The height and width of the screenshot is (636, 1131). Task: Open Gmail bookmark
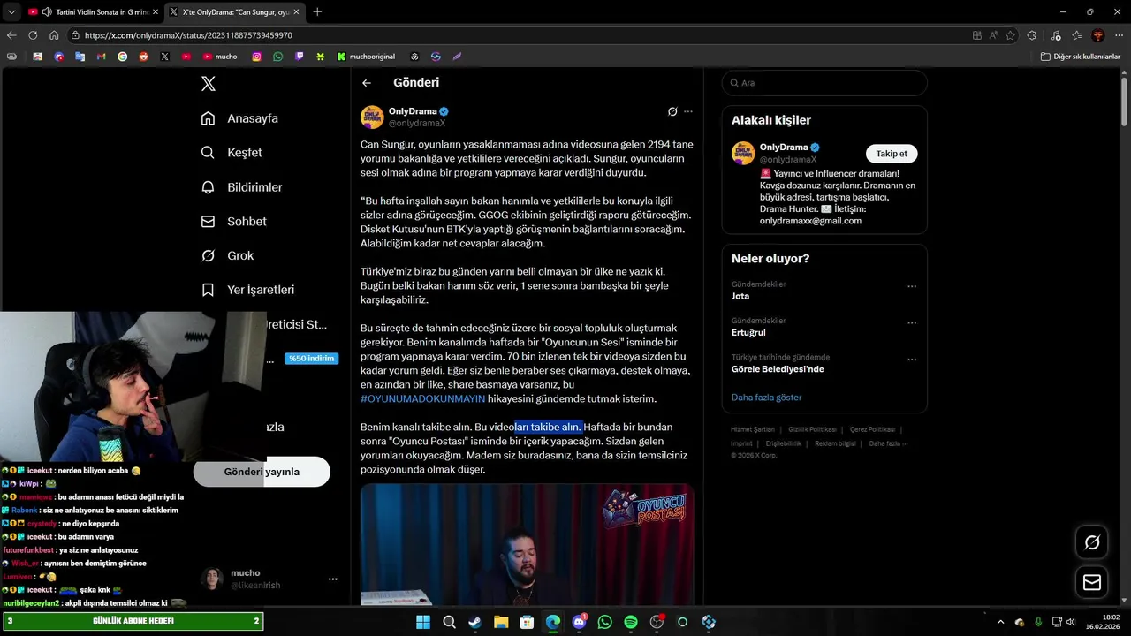pos(102,57)
